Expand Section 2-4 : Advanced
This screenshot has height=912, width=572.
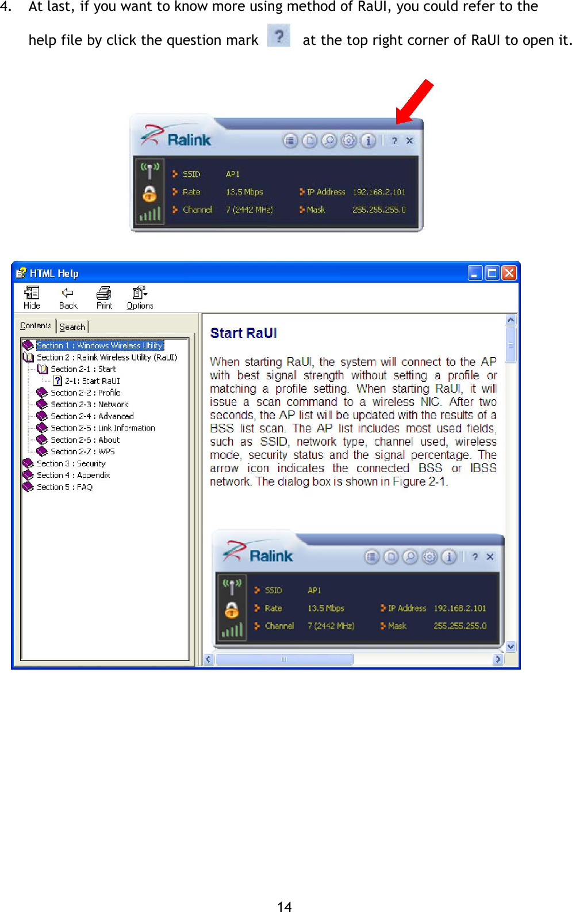[92, 416]
